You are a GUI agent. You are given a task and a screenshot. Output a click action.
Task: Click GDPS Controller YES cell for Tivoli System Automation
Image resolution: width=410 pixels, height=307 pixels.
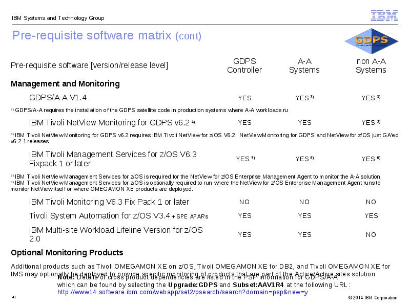click(244, 216)
